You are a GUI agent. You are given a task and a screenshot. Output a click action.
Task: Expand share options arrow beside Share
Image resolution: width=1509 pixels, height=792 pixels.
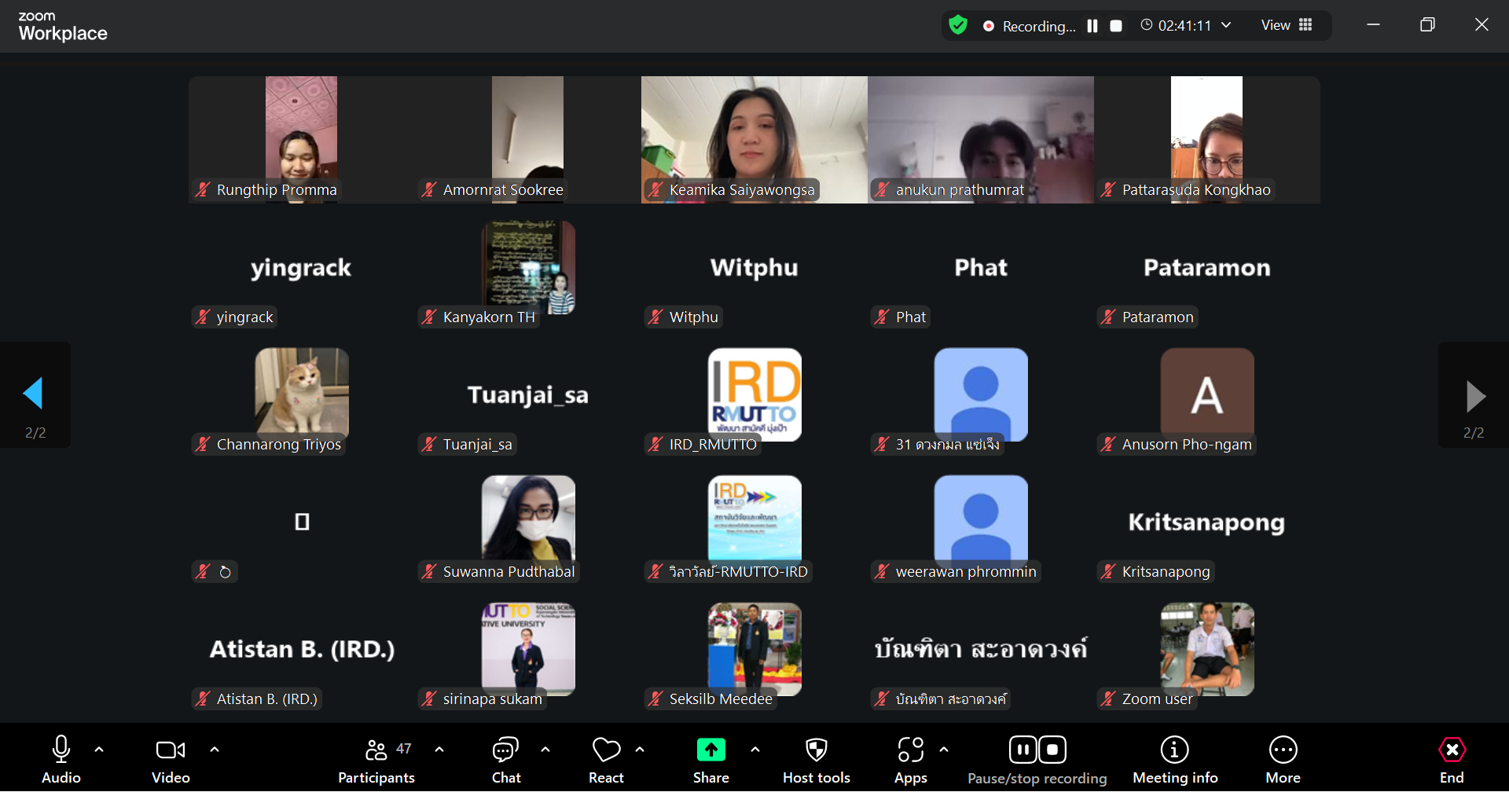(x=755, y=750)
